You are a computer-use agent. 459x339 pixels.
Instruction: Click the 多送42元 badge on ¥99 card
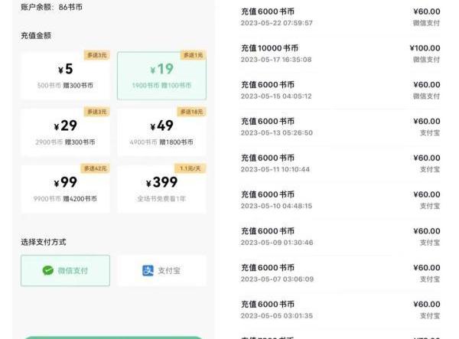(96, 168)
